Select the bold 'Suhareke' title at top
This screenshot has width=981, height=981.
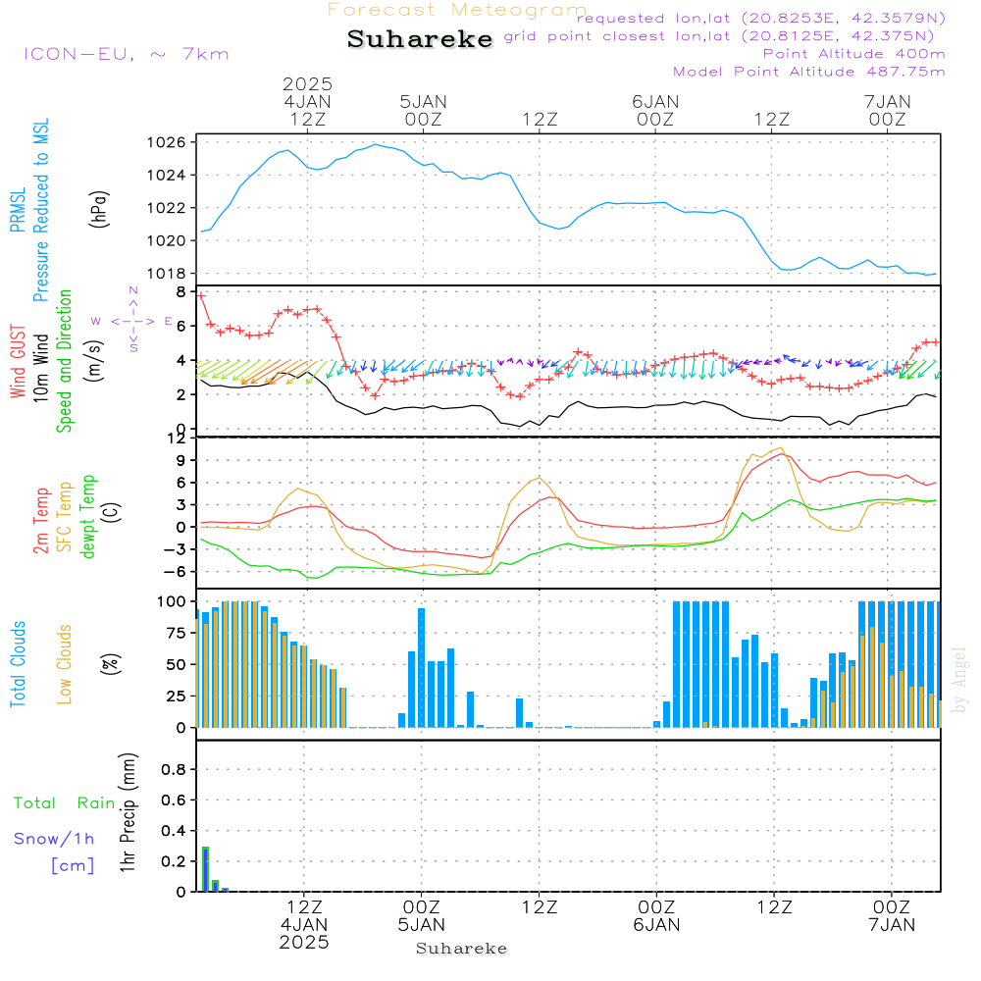(420, 39)
